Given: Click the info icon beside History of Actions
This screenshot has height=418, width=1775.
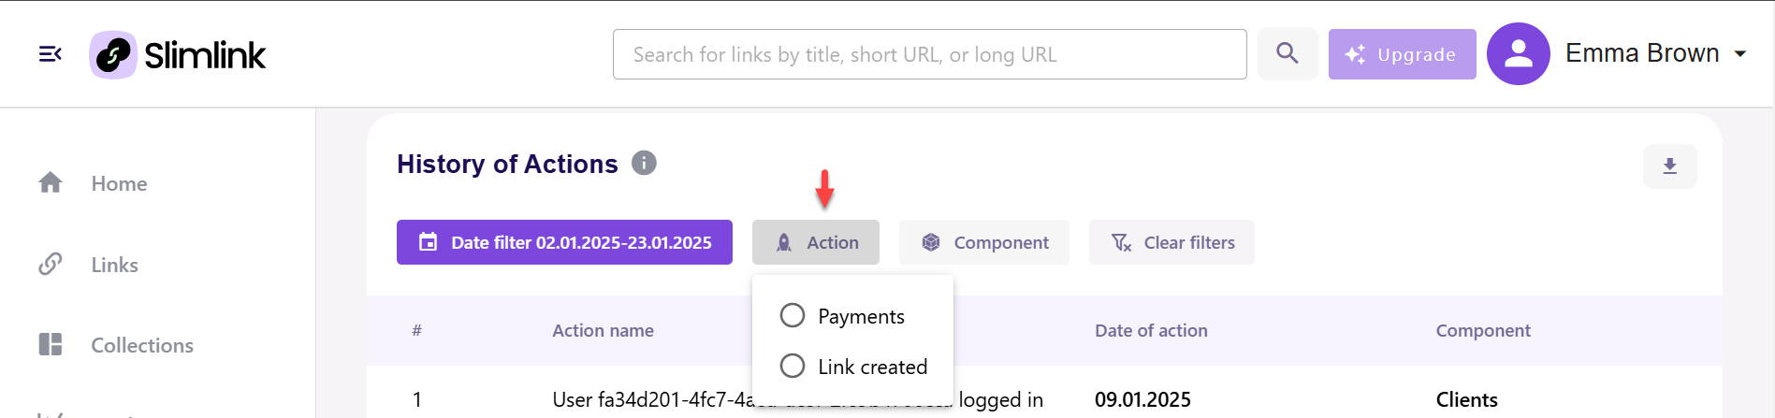Looking at the screenshot, I should click(x=644, y=163).
